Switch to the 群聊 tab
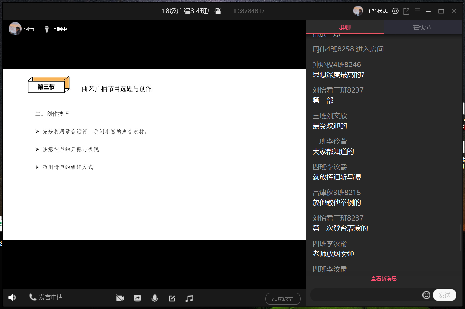This screenshot has width=465, height=309. click(344, 27)
